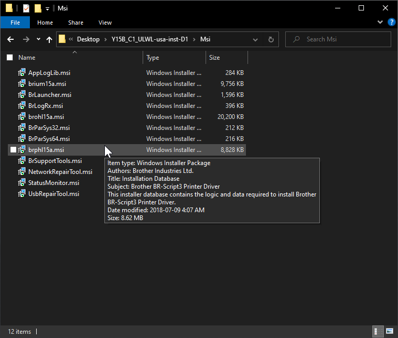Click the StatusMonitor.msi installer icon
This screenshot has height=338, width=398.
point(22,183)
